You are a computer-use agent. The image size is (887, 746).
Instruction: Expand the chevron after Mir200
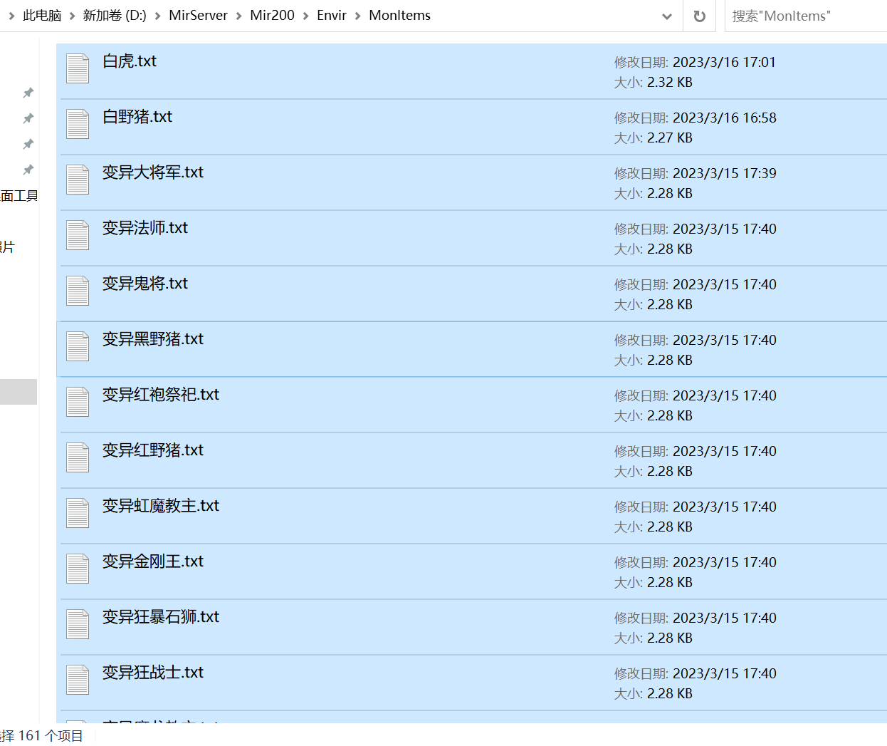306,16
